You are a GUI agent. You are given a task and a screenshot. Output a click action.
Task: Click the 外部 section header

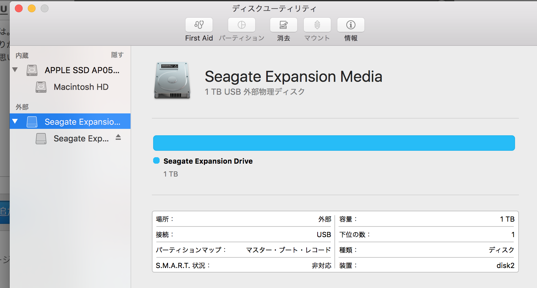coord(22,107)
